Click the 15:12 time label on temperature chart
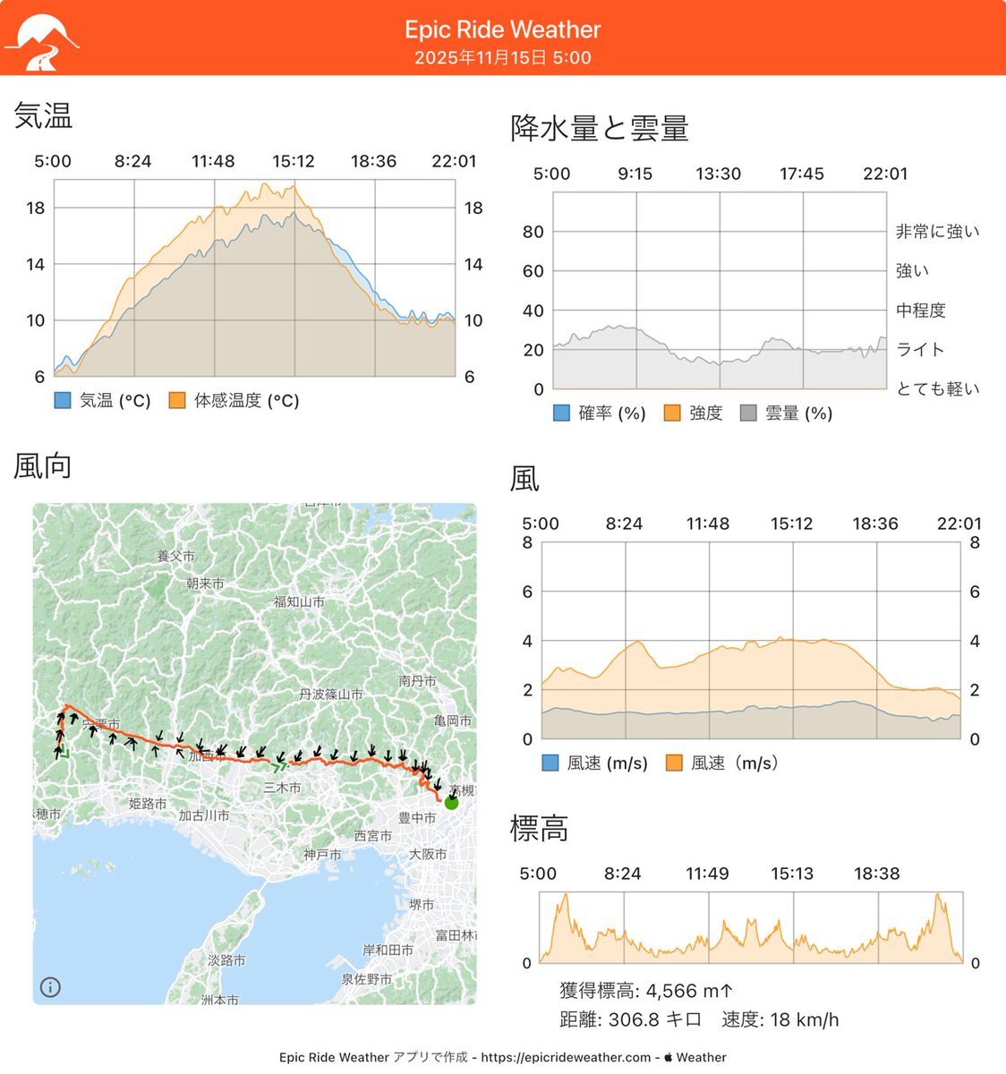 point(294,161)
